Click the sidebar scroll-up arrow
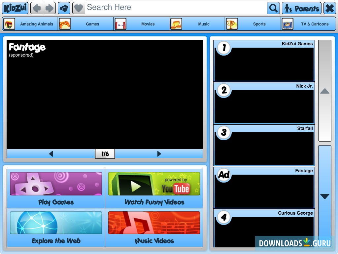The image size is (338, 254). [324, 92]
